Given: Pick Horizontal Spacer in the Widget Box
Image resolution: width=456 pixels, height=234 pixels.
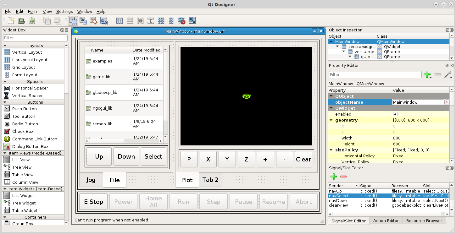Looking at the screenshot, I should [30, 88].
